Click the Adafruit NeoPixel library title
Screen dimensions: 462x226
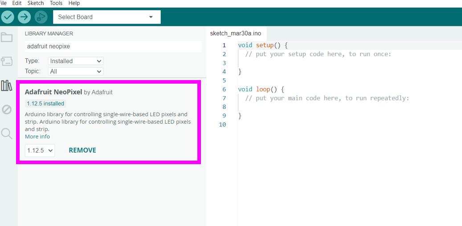click(53, 92)
